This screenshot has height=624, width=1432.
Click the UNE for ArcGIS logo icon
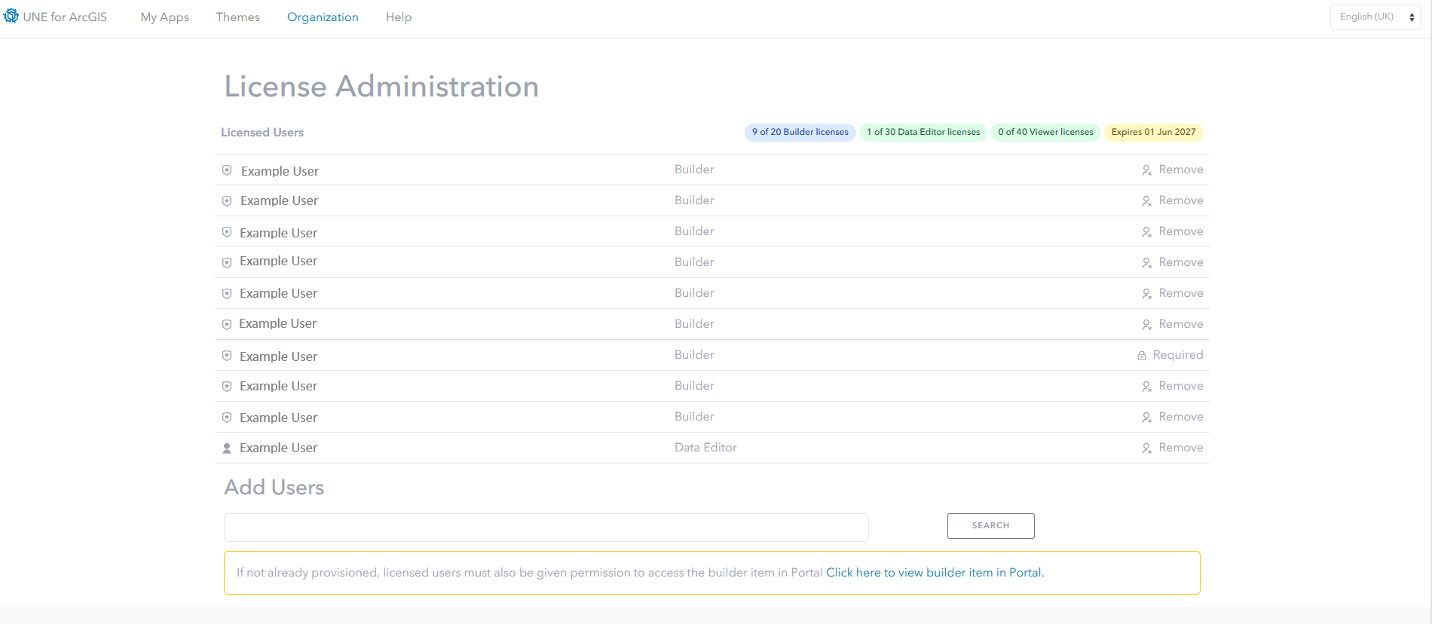point(11,16)
